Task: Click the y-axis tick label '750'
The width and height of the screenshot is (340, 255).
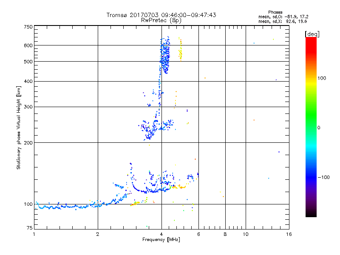Action: [x=28, y=27]
